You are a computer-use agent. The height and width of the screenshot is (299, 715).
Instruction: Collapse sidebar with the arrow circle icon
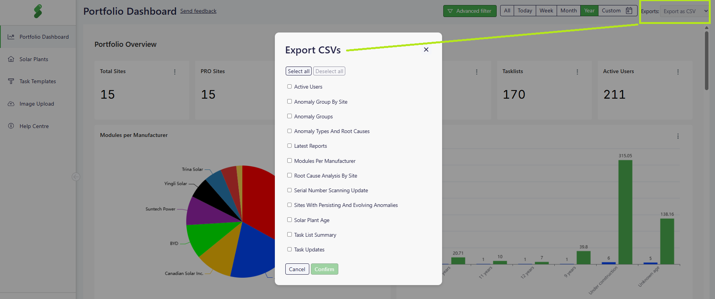click(76, 177)
